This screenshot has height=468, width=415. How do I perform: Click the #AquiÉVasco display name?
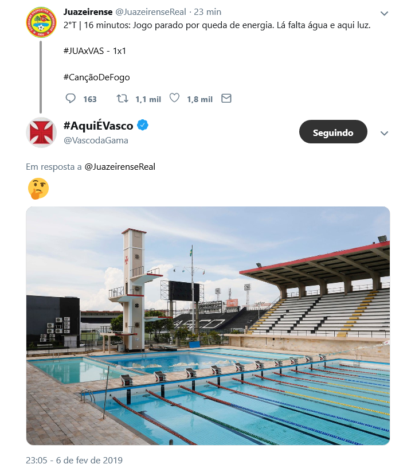[x=98, y=126]
